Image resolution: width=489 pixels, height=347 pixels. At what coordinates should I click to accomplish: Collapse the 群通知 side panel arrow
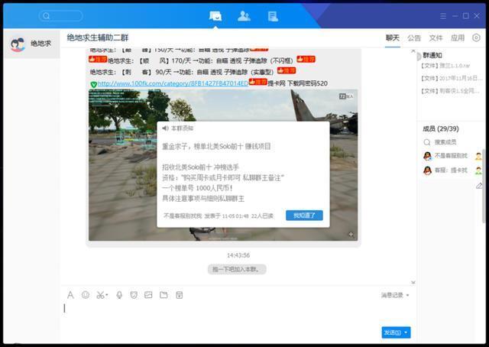[x=419, y=56]
